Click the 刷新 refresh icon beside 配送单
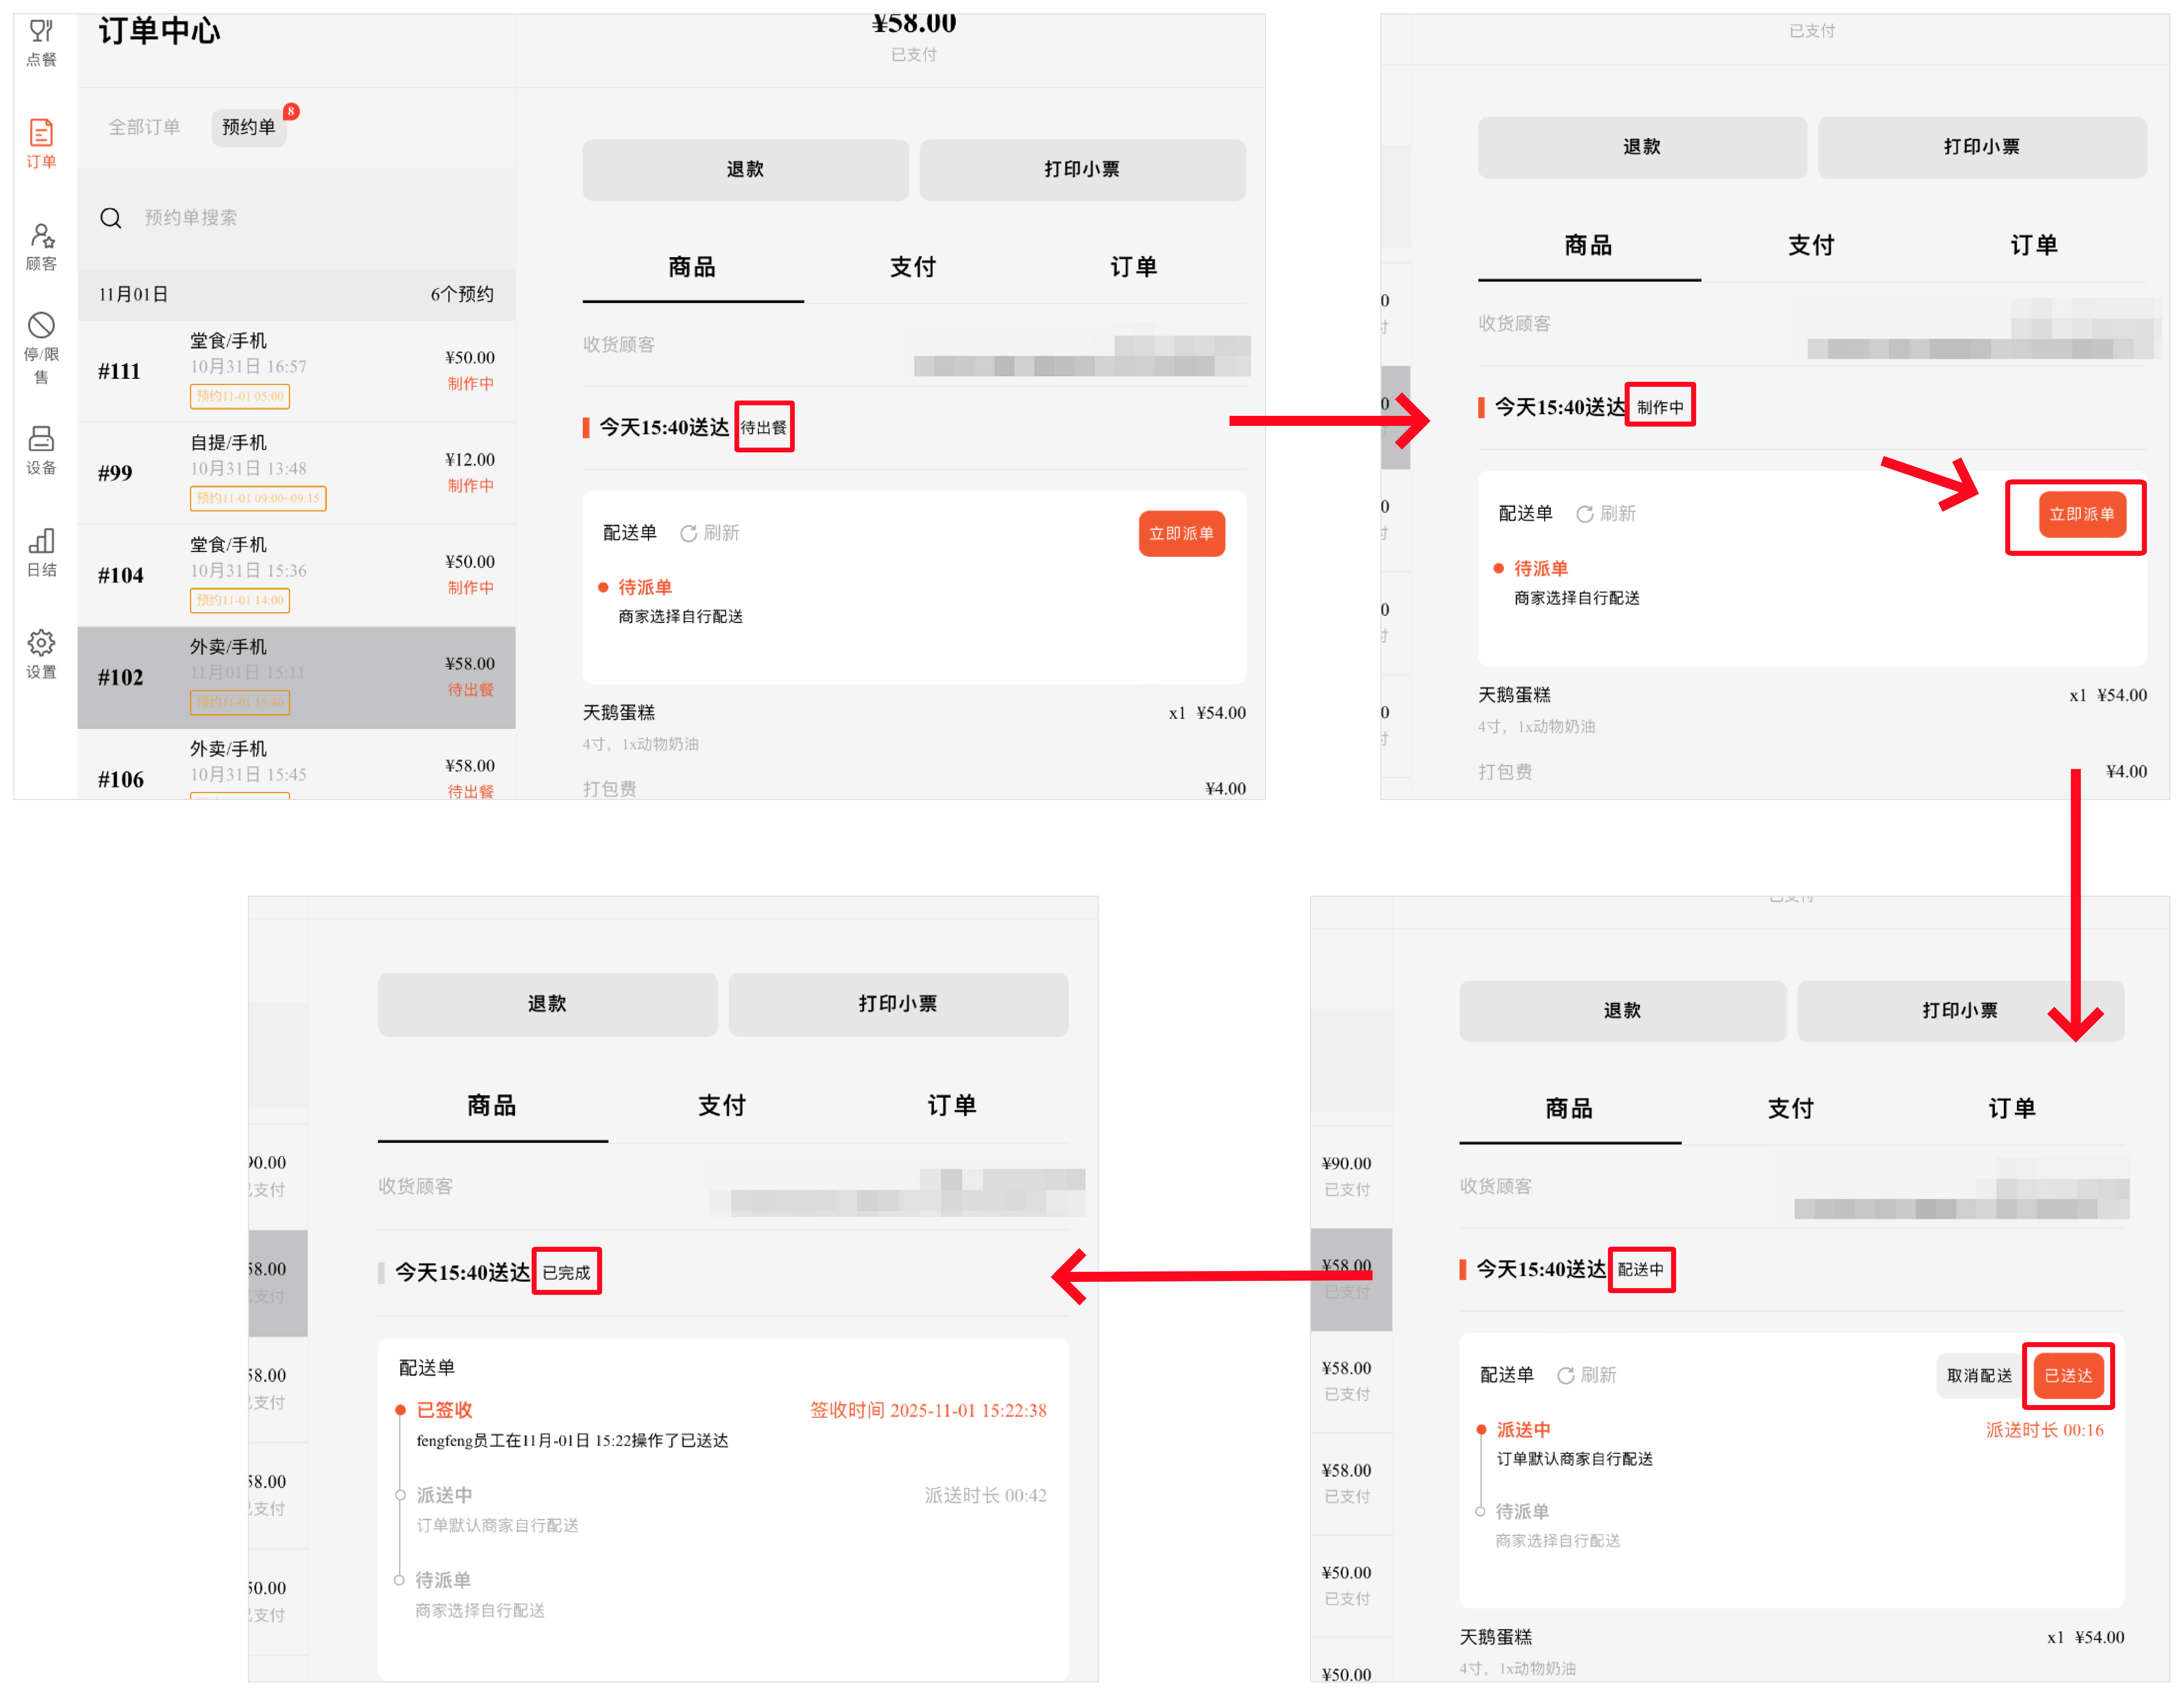Screen dimensions: 2184x1696 point(688,533)
